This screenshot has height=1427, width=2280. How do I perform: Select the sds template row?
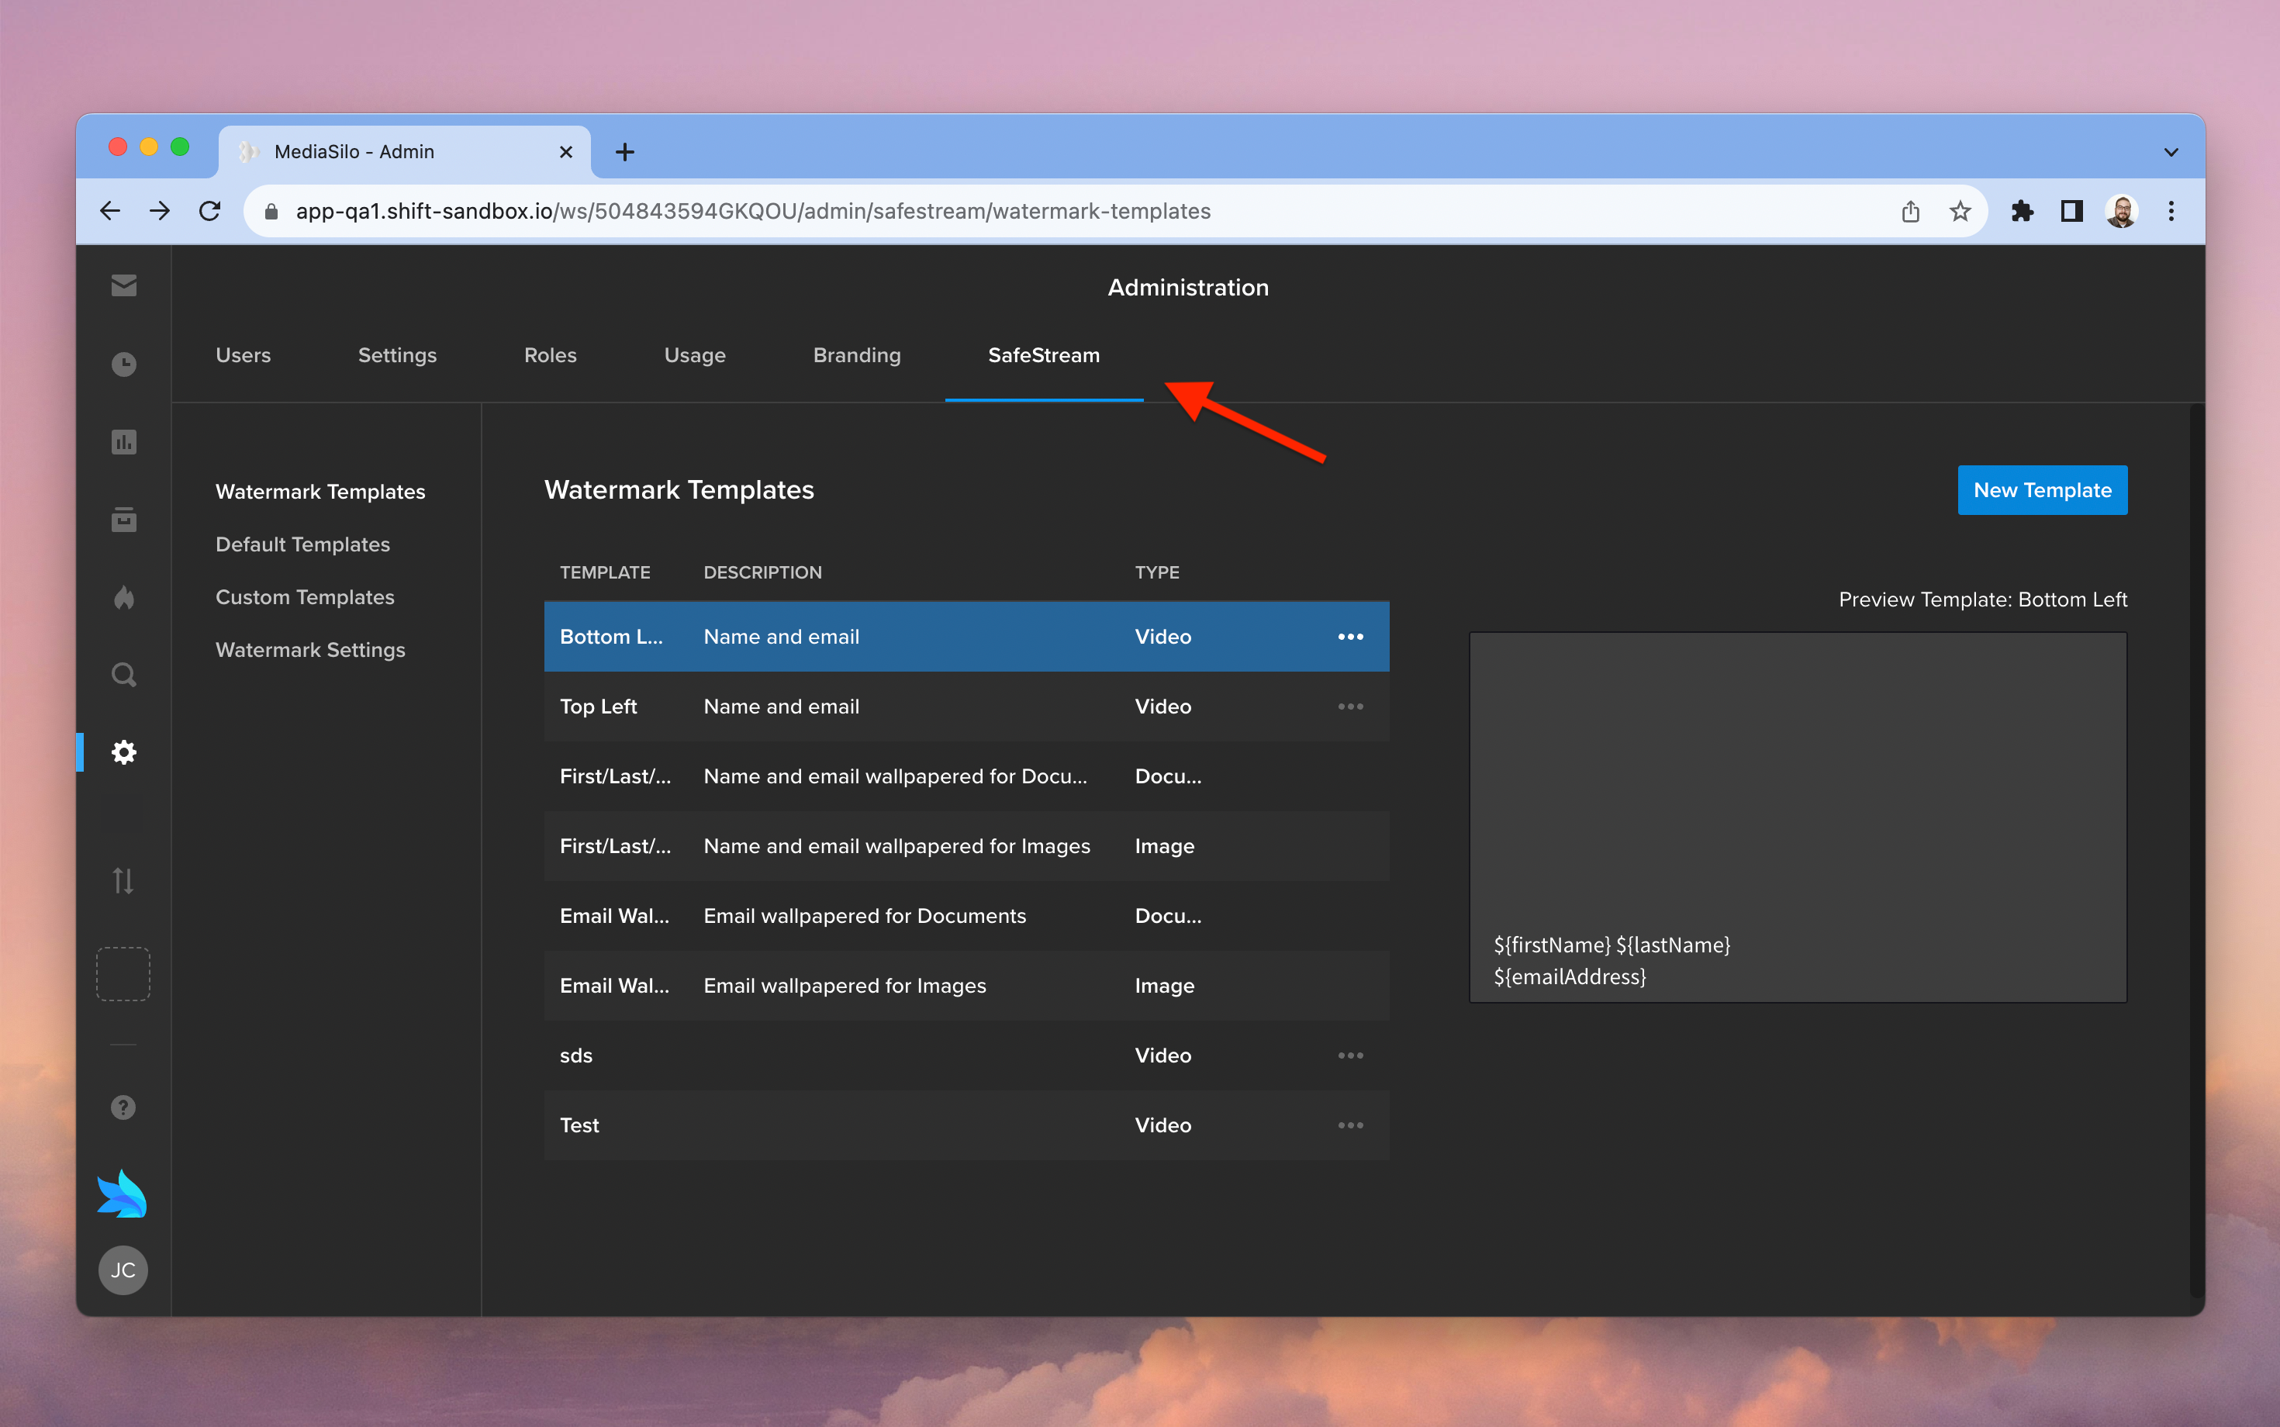[966, 1056]
